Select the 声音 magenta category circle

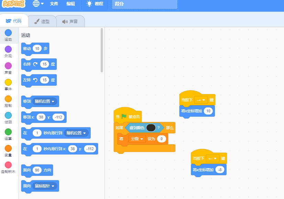8,66
